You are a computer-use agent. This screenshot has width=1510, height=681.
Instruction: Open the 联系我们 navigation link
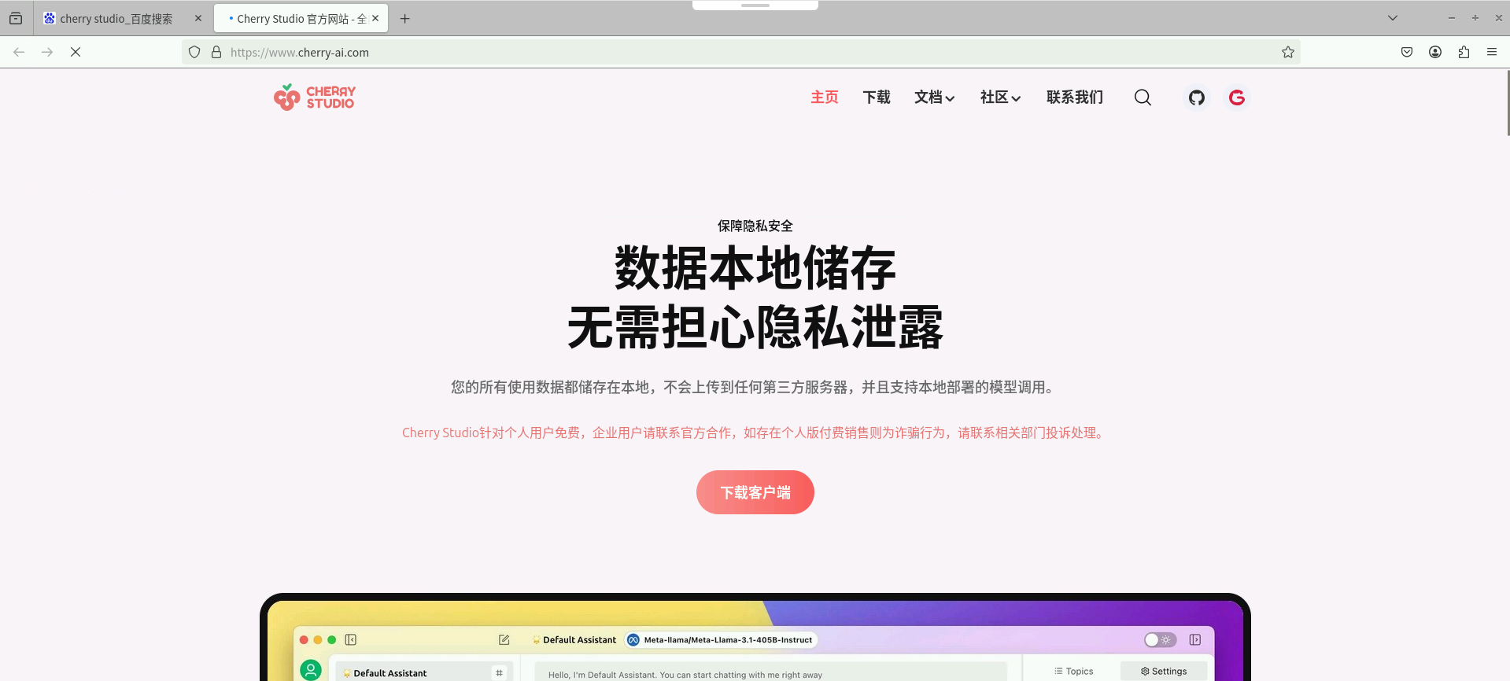click(1075, 98)
